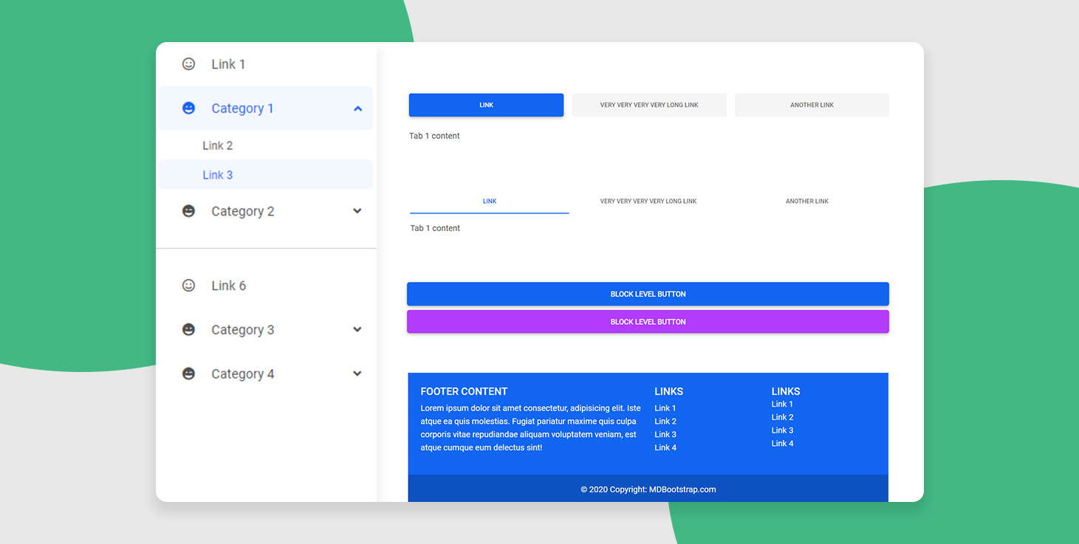Collapse Category 1 using its up chevron

(357, 109)
